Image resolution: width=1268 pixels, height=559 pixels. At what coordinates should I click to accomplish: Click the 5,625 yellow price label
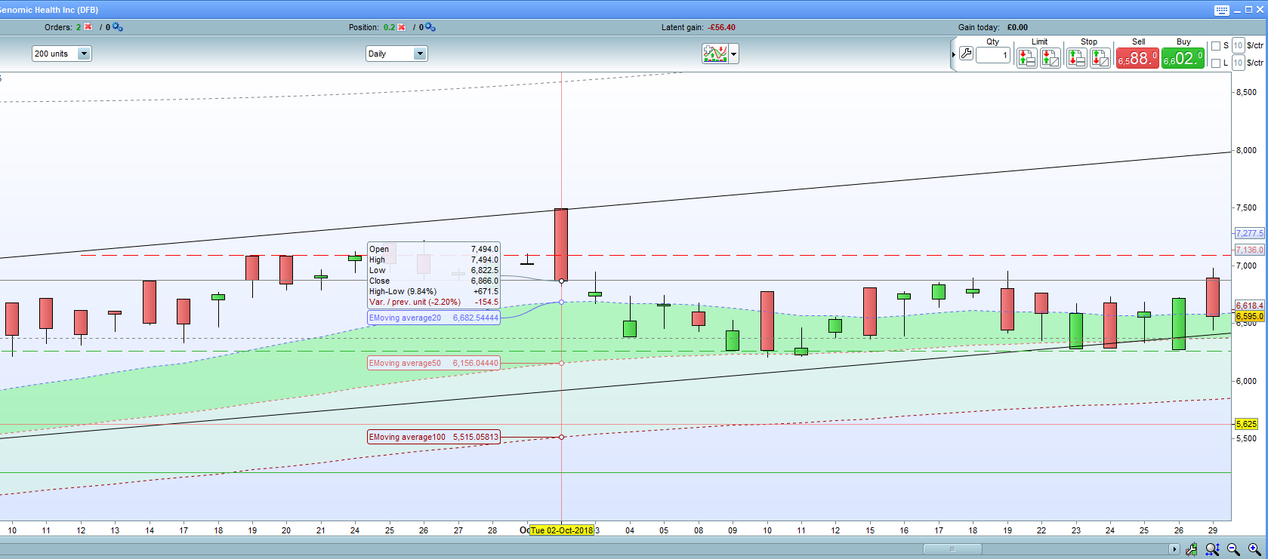coord(1246,424)
